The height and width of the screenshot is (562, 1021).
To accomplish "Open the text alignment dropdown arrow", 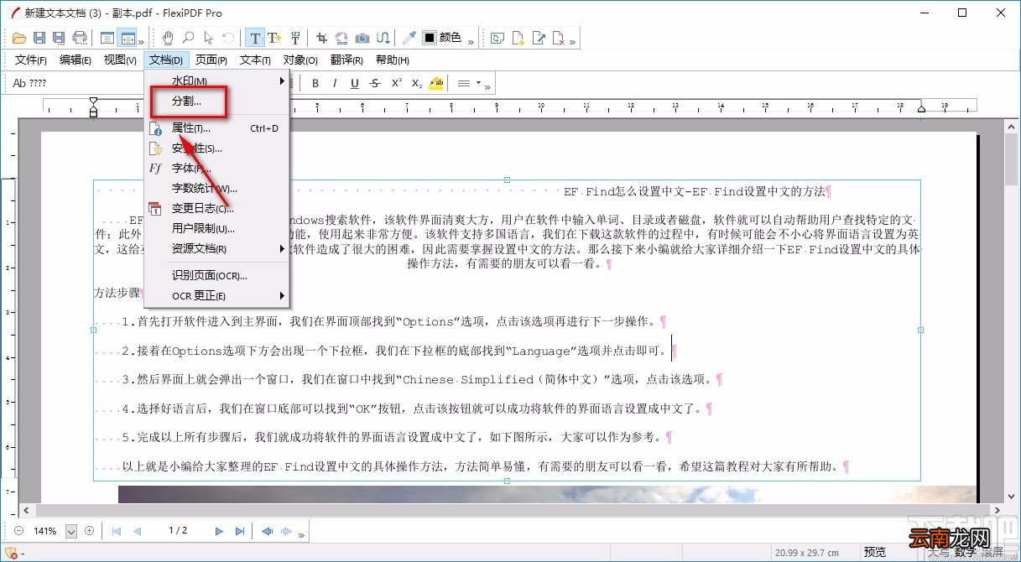I will [478, 83].
